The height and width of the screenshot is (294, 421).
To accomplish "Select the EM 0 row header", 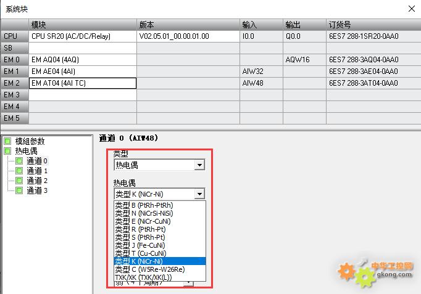I will point(15,60).
